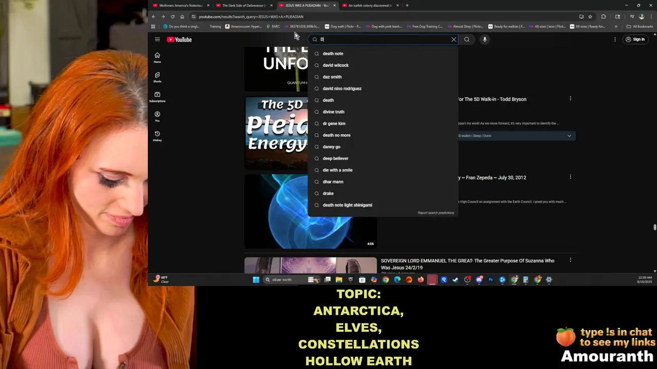Select the 'david wilcock' suggestion
Image resolution: width=657 pixels, height=369 pixels.
pyautogui.click(x=382, y=65)
